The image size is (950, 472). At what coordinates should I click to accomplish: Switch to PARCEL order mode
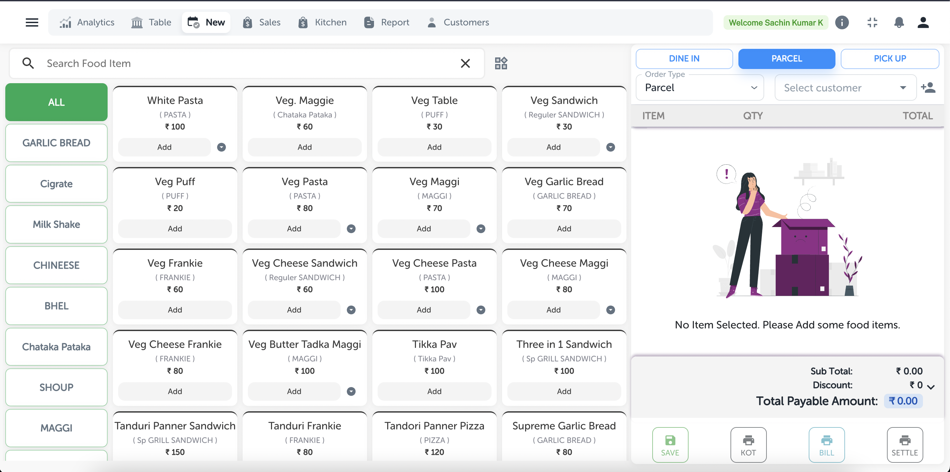pos(787,59)
